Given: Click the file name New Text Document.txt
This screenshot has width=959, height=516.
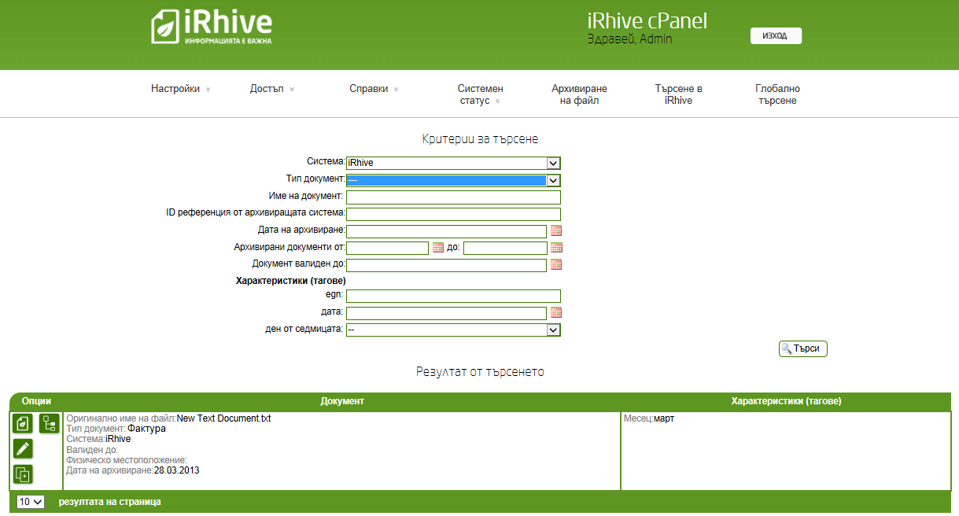Looking at the screenshot, I should [x=223, y=418].
